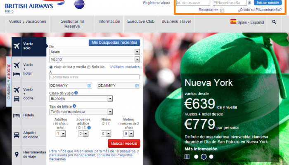Click info icon next to Clase de vuelo
289x165 pixels.
76,93
